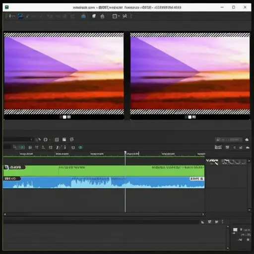Screen dimensions: 254x254
Task: Click the top toolbar icon right of white flag
Action: 102,16
